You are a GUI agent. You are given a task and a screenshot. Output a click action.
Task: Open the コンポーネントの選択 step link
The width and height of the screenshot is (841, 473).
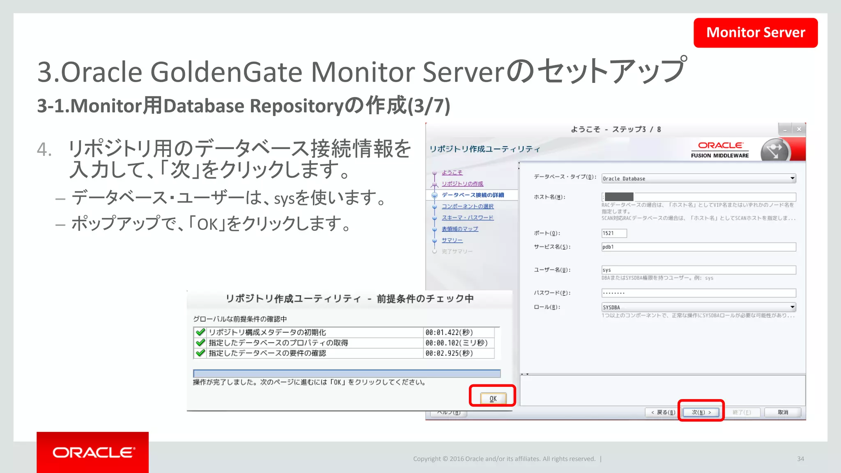pyautogui.click(x=468, y=206)
